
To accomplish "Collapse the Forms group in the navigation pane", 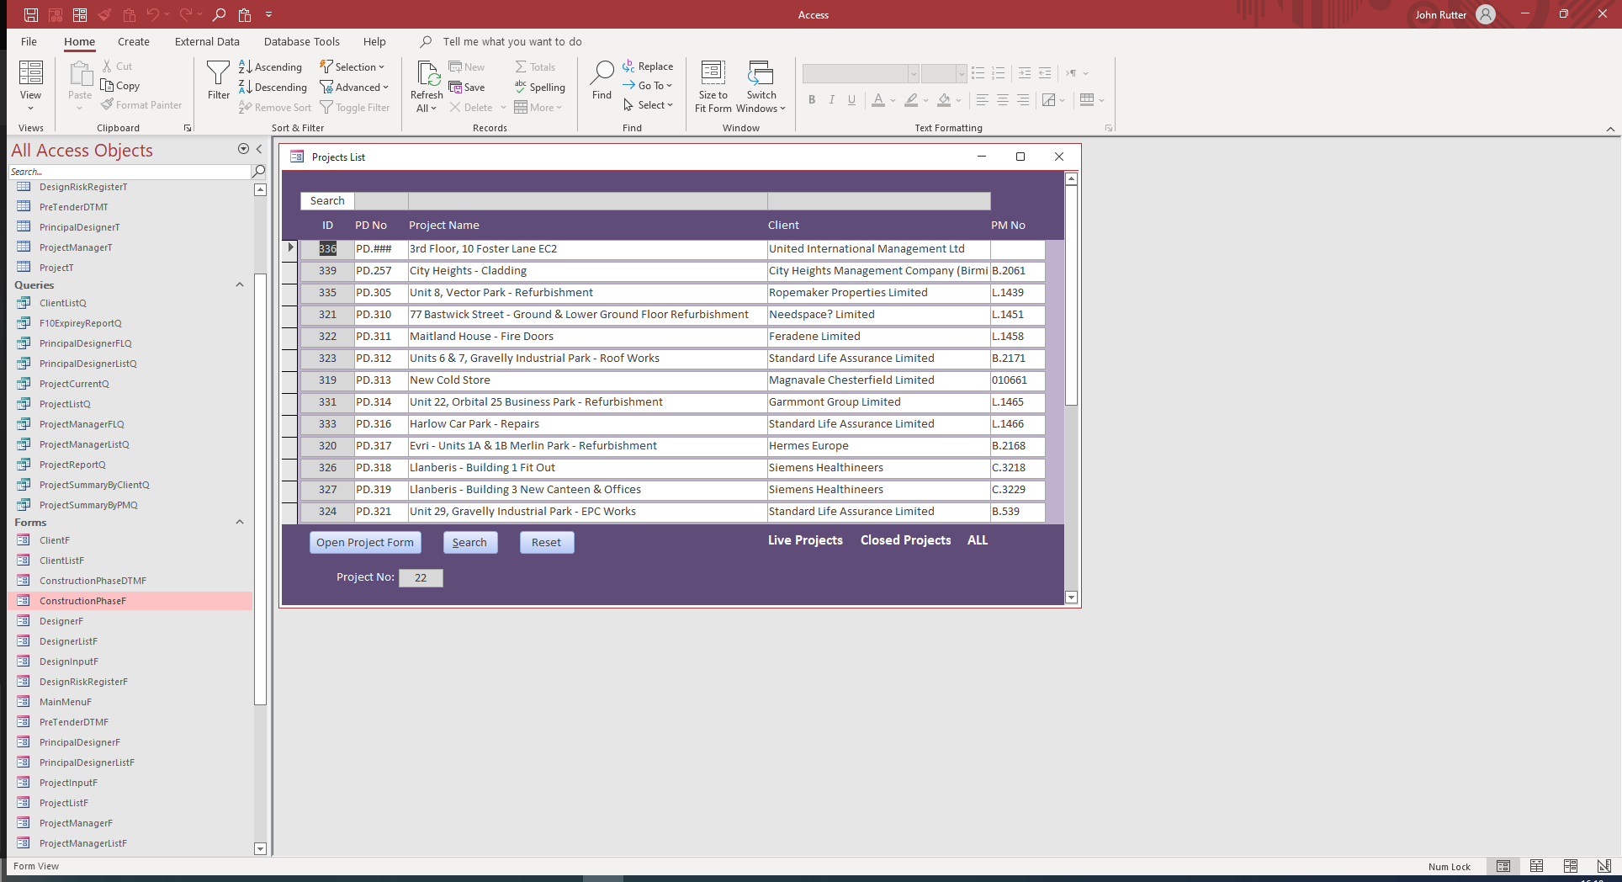I will (239, 522).
